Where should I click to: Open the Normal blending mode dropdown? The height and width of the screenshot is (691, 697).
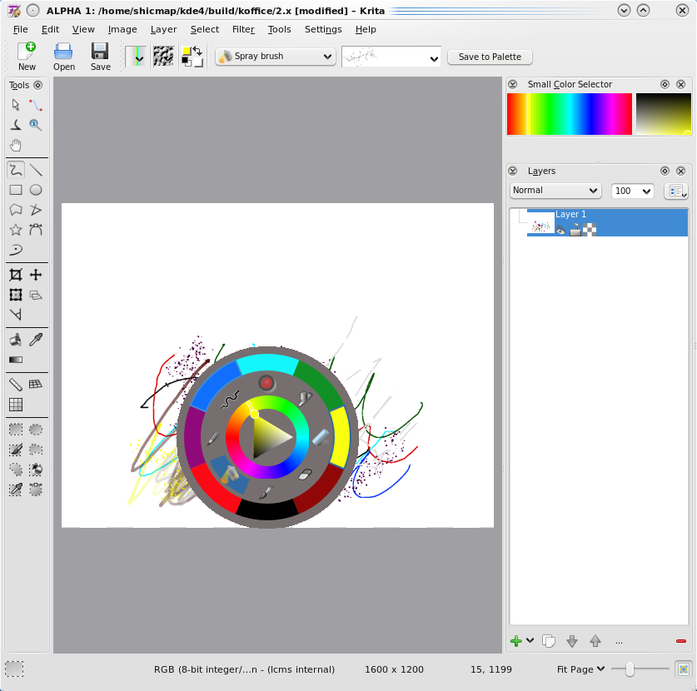(555, 191)
